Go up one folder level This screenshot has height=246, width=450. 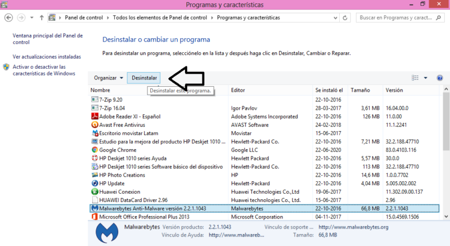tap(42, 17)
